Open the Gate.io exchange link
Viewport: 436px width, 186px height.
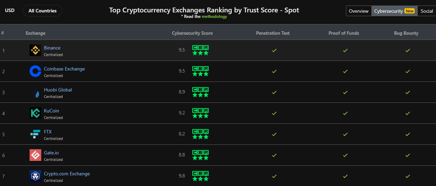point(52,153)
